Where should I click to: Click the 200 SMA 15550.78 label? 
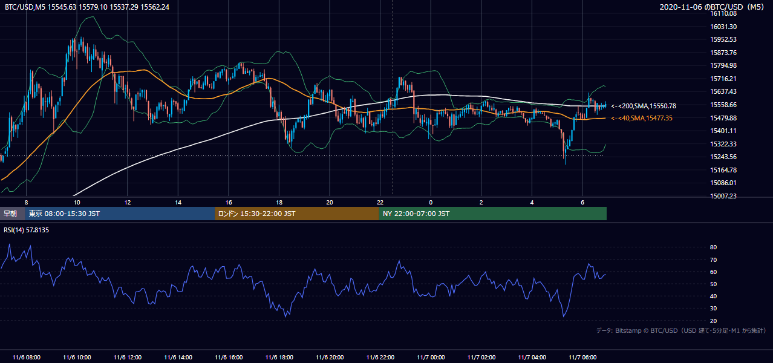644,106
